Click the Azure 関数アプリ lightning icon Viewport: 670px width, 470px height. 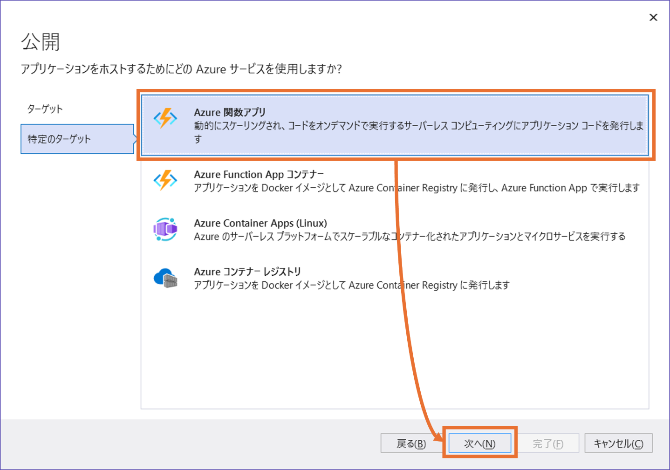pyautogui.click(x=166, y=118)
